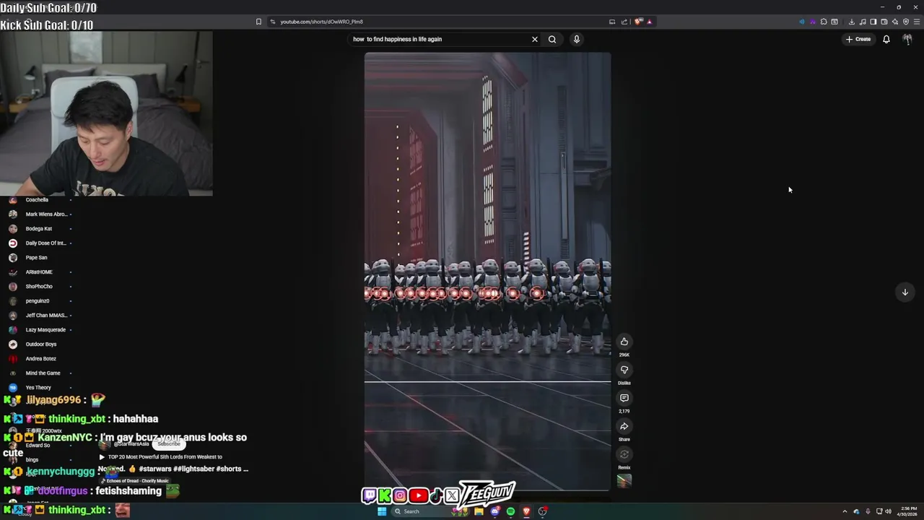Open the Extensions puzzle-piece menu

(x=824, y=22)
